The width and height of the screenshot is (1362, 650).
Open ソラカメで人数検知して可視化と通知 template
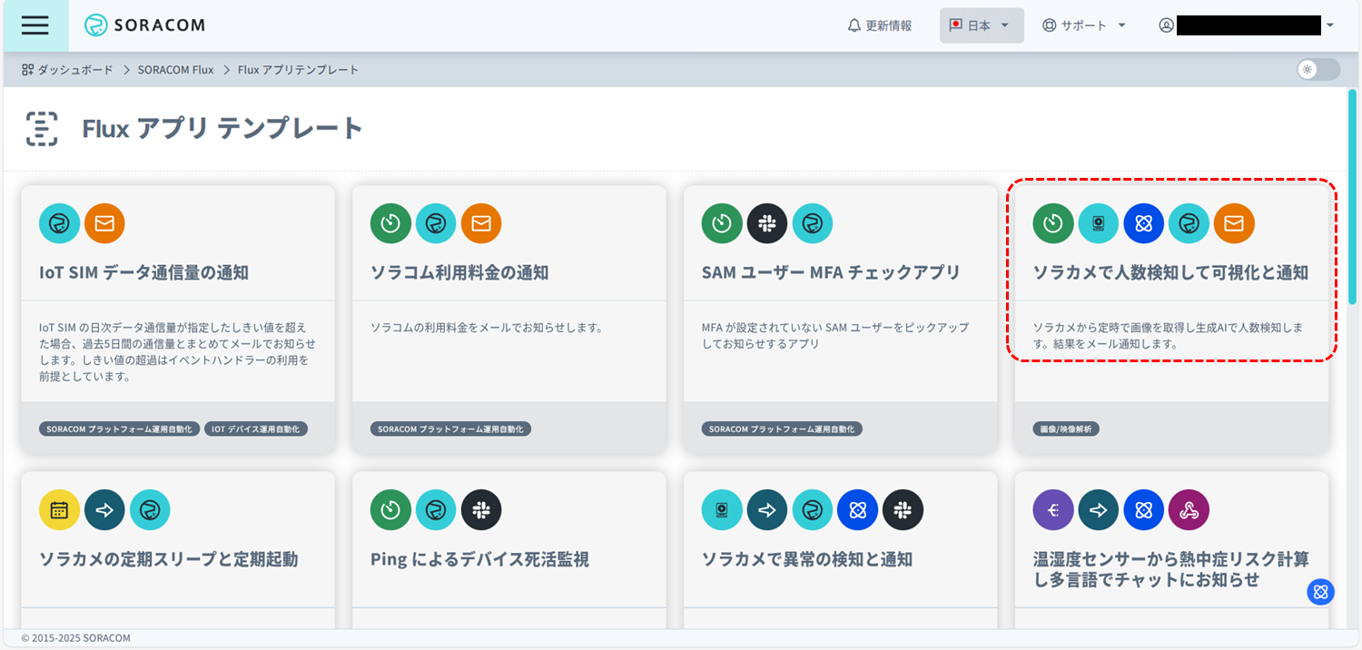click(x=1170, y=272)
